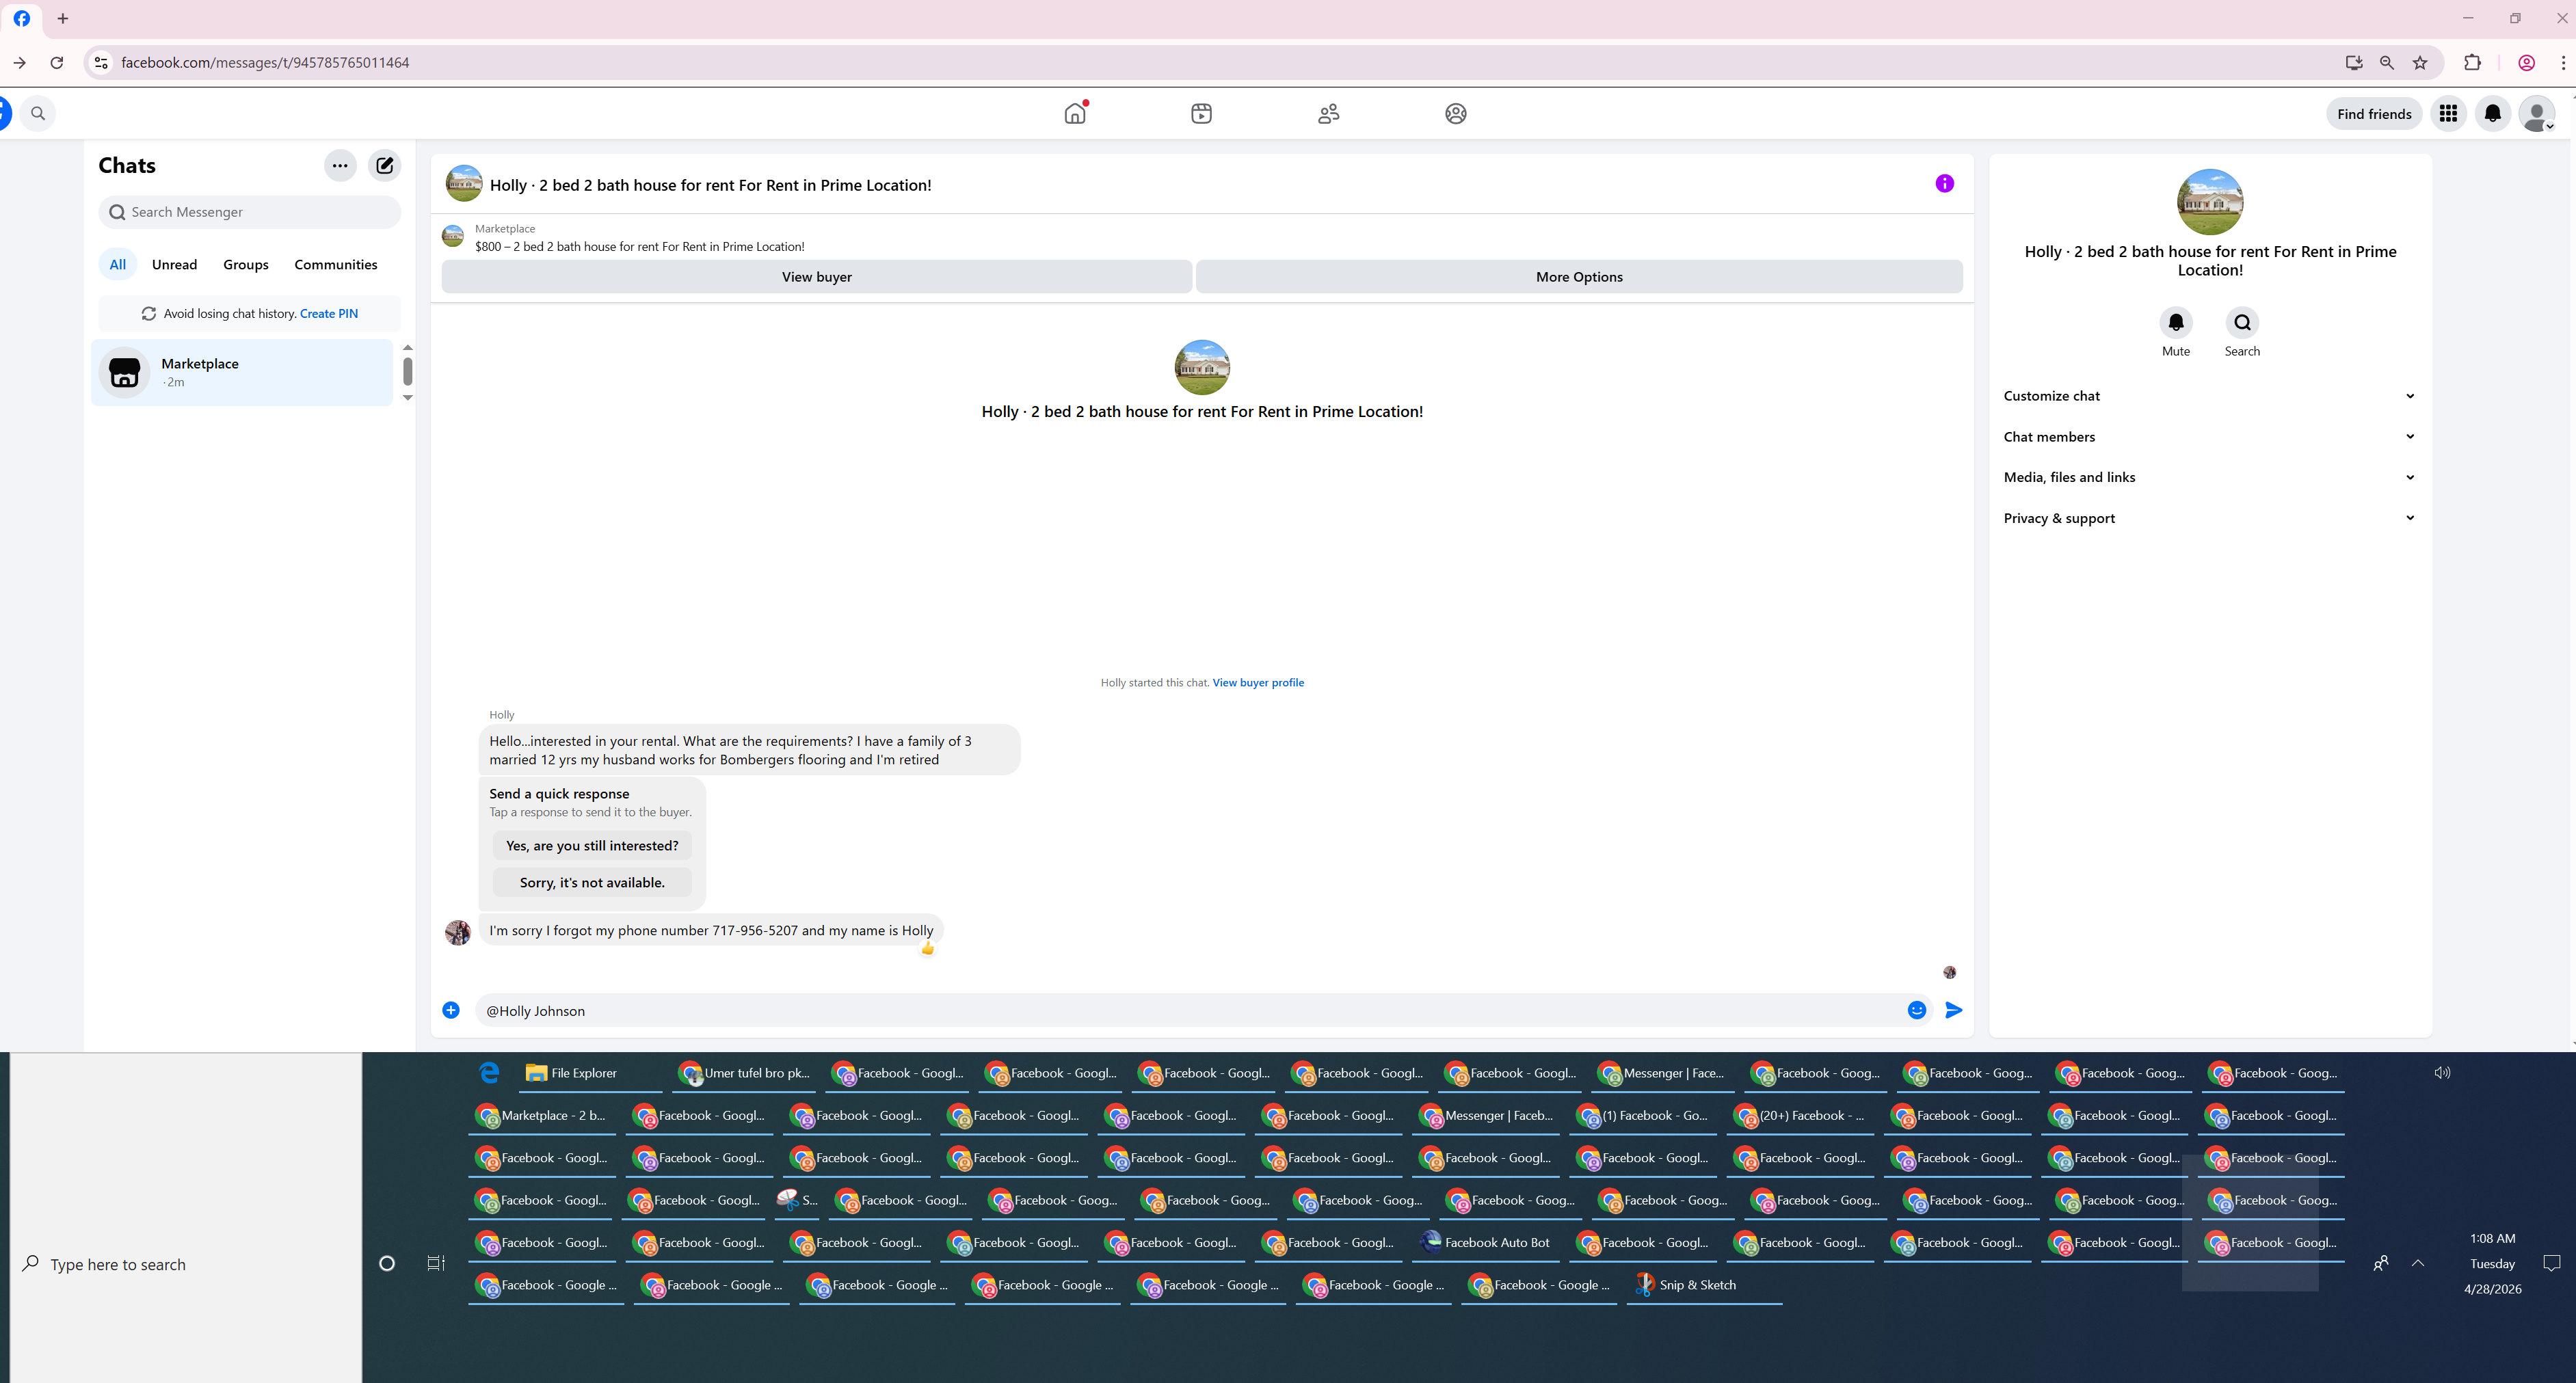Focus the message composer containing @Holly Johnson
The image size is (2576, 1383).
click(1190, 1011)
